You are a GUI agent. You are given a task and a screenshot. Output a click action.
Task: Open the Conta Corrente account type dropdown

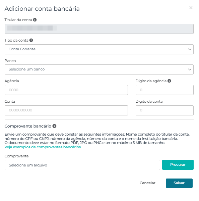click(x=99, y=49)
